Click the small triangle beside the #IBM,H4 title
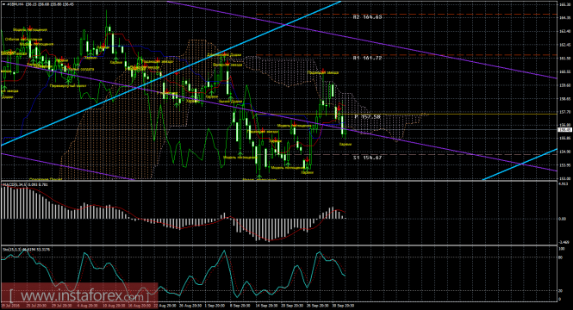The image size is (573, 310). (3, 4)
